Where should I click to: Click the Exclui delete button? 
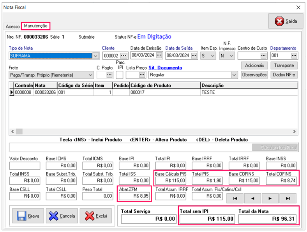tap(95, 216)
